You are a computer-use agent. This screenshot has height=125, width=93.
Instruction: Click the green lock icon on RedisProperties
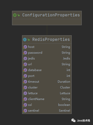click(29, 40)
